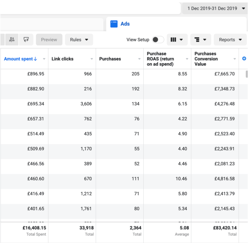
Task: Switch to the Ads tab
Action: point(125,24)
